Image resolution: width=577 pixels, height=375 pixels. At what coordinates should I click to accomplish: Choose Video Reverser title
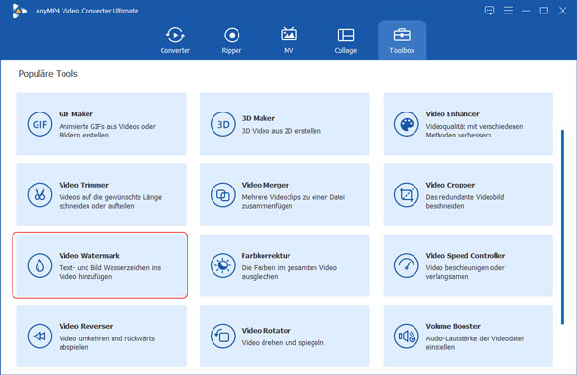(86, 326)
